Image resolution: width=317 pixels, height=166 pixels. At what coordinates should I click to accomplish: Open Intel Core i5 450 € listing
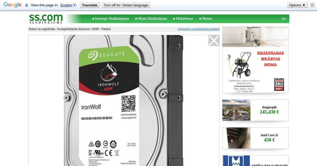coord(269,138)
